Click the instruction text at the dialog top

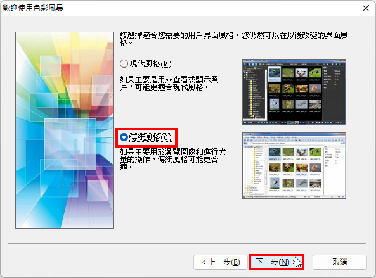tap(233, 39)
